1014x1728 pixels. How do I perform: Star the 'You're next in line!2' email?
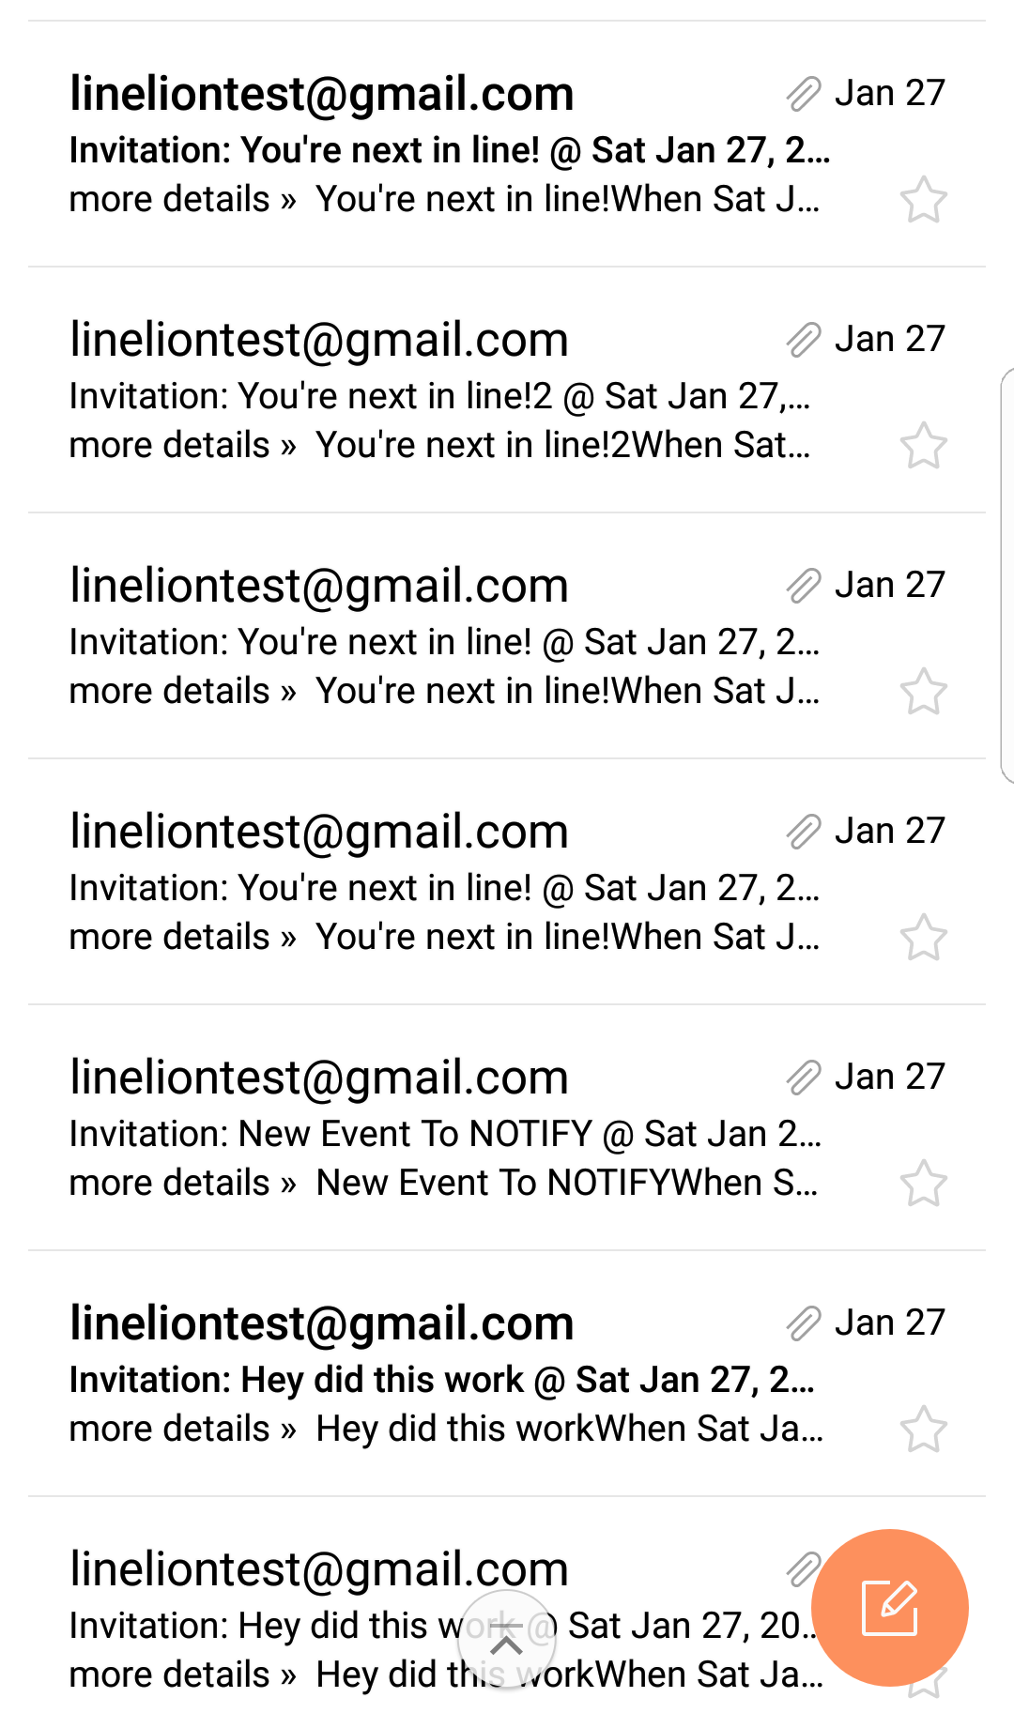(924, 445)
